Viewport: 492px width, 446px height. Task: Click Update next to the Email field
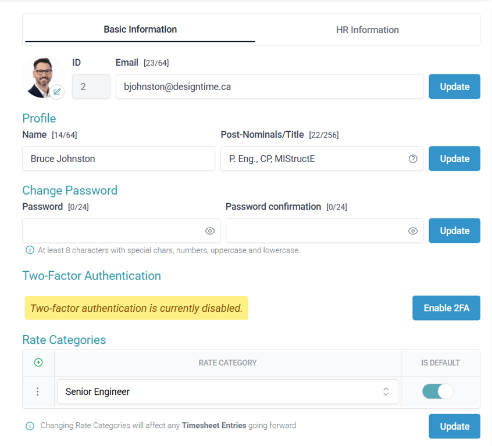coord(454,87)
